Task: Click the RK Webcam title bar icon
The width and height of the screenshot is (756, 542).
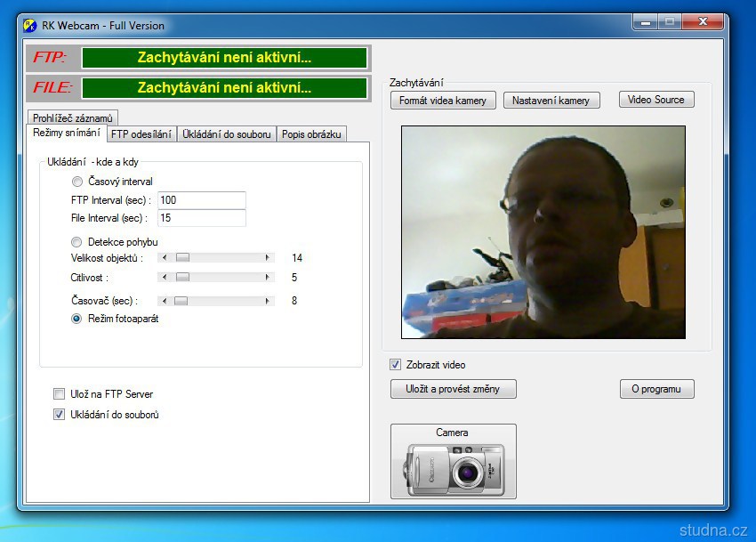Action: click(30, 25)
